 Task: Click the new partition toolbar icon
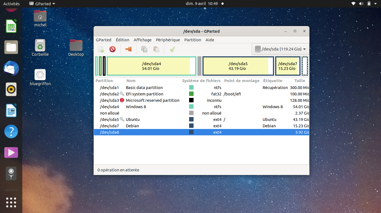101,49
